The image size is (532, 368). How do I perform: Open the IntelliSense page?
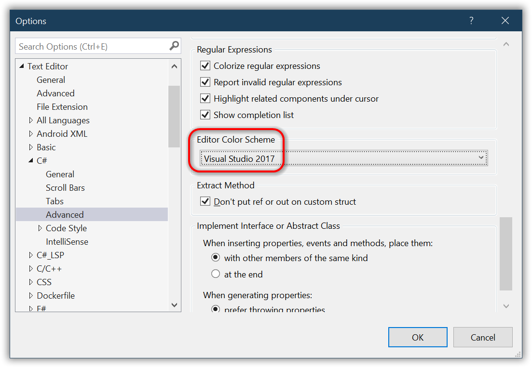click(x=67, y=242)
